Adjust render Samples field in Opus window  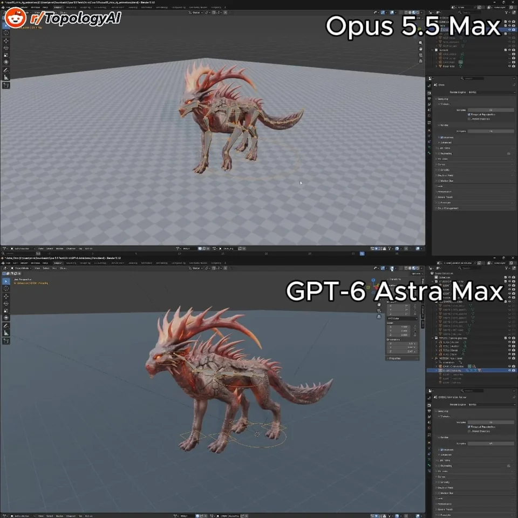click(x=491, y=131)
